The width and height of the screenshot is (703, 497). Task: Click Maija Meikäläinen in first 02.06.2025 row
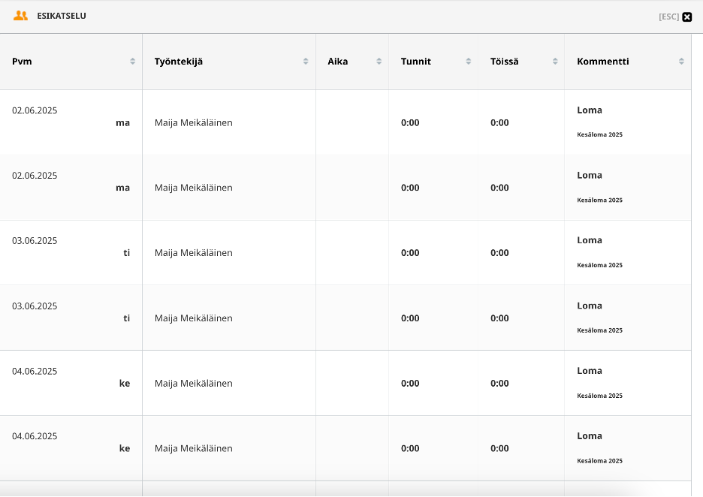[194, 123]
